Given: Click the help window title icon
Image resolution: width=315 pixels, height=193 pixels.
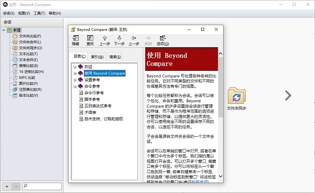Looking at the screenshot, I should tap(73, 29).
